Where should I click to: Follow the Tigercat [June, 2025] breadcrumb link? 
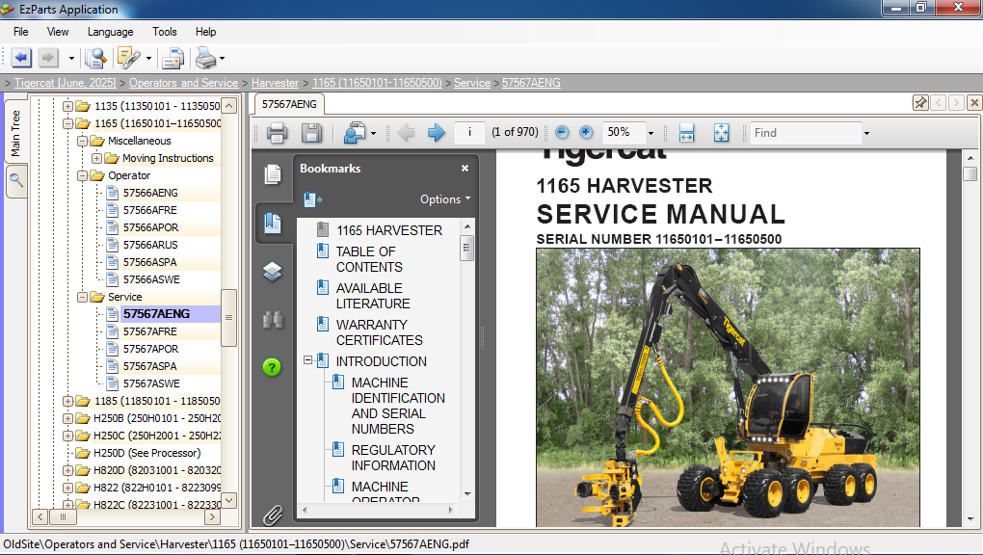(66, 83)
